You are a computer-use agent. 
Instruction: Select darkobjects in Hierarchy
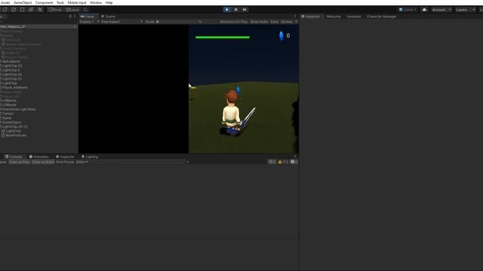pyautogui.click(x=11, y=62)
